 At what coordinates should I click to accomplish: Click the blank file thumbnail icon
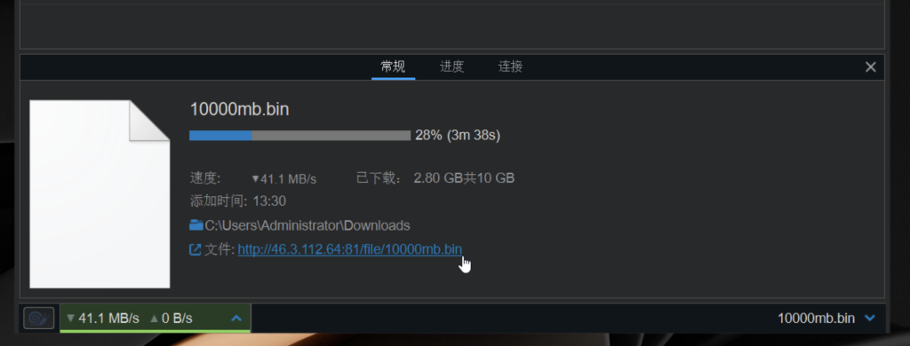(100, 194)
